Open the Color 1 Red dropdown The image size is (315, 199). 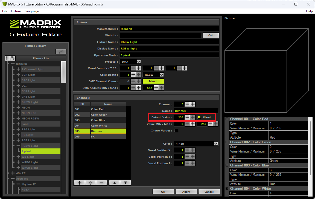pyautogui.click(x=215, y=144)
